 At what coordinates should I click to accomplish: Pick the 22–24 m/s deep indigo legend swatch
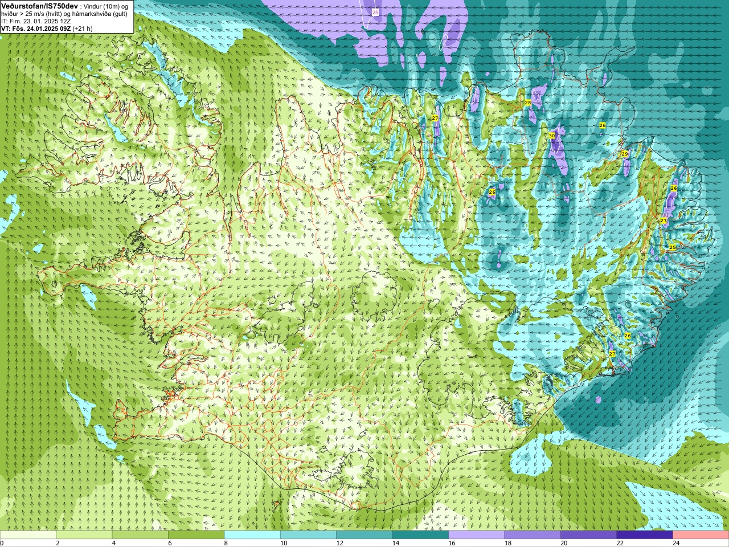[645, 535]
